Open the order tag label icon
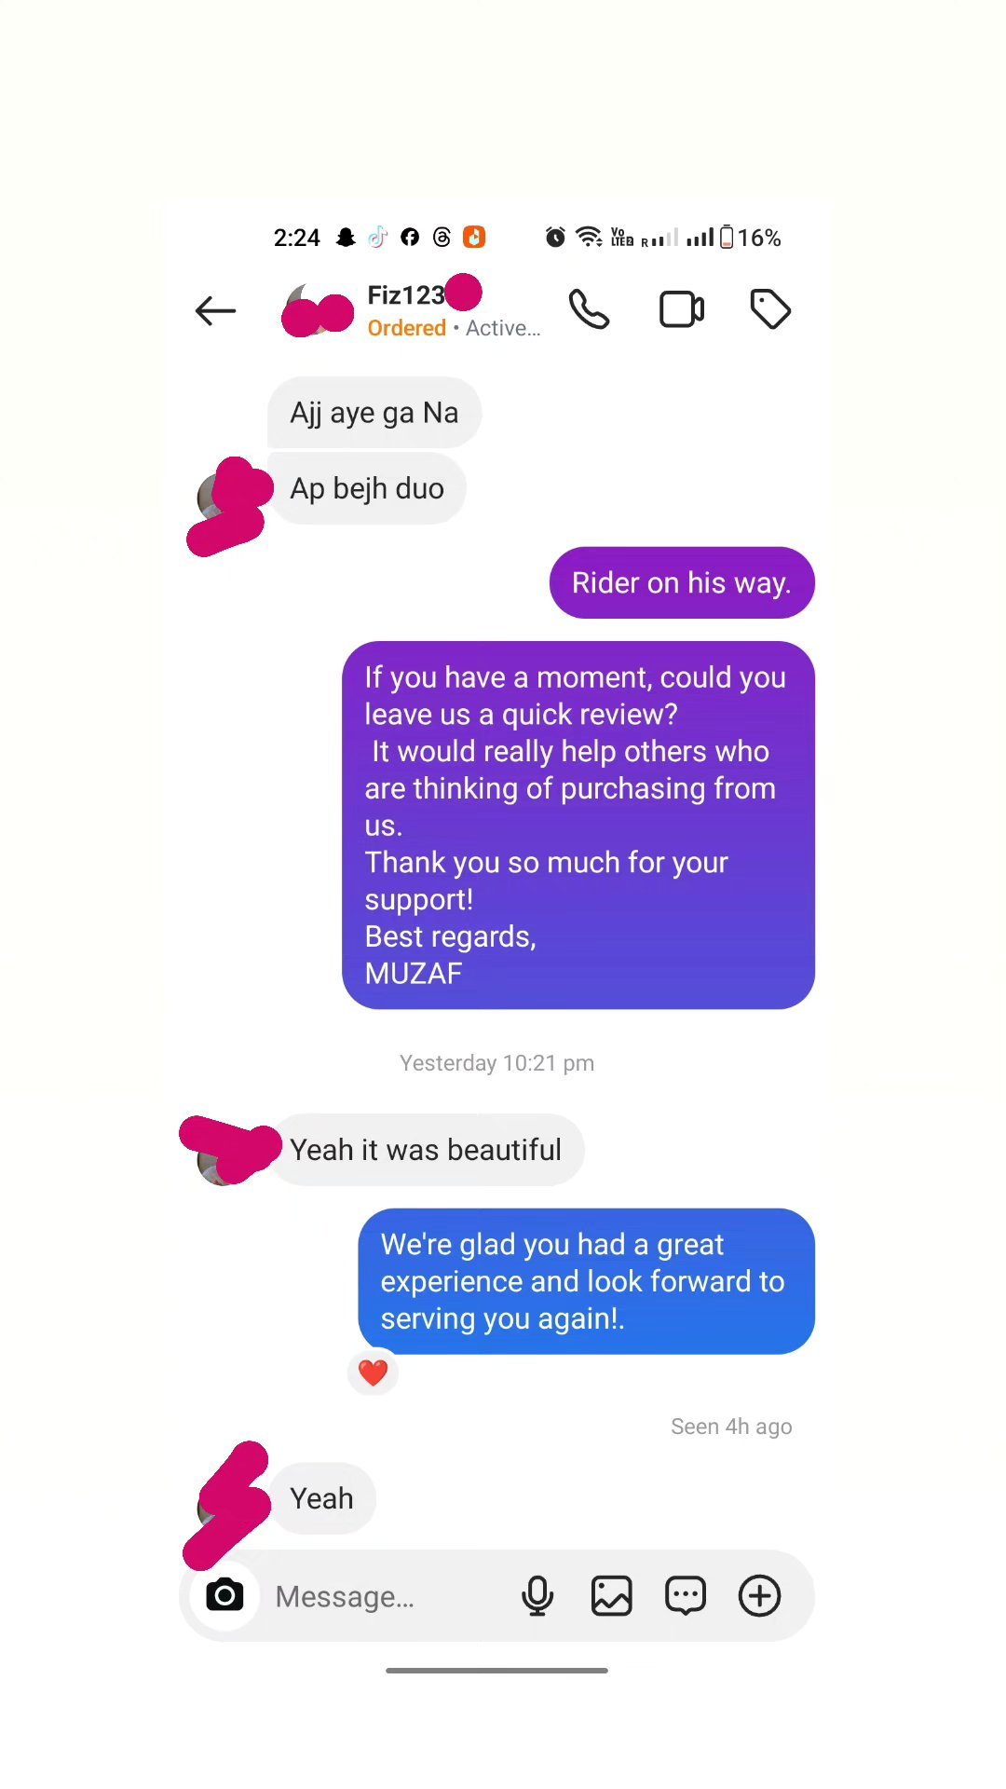Image resolution: width=1006 pixels, height=1789 pixels. click(x=770, y=309)
